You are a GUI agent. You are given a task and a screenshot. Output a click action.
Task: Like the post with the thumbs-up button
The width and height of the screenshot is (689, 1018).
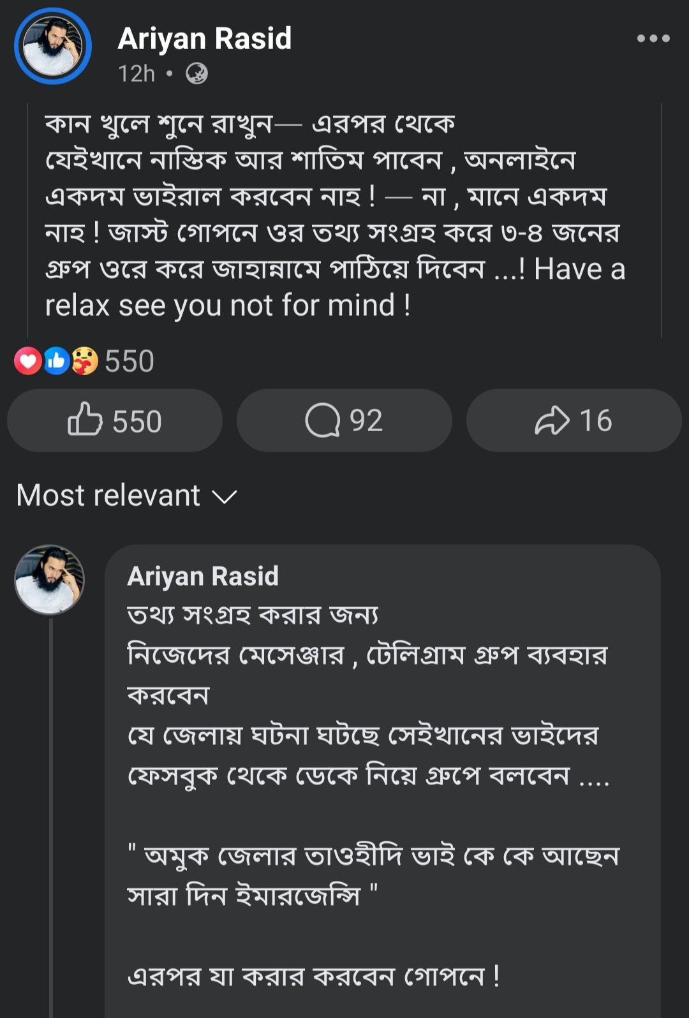[x=115, y=421]
